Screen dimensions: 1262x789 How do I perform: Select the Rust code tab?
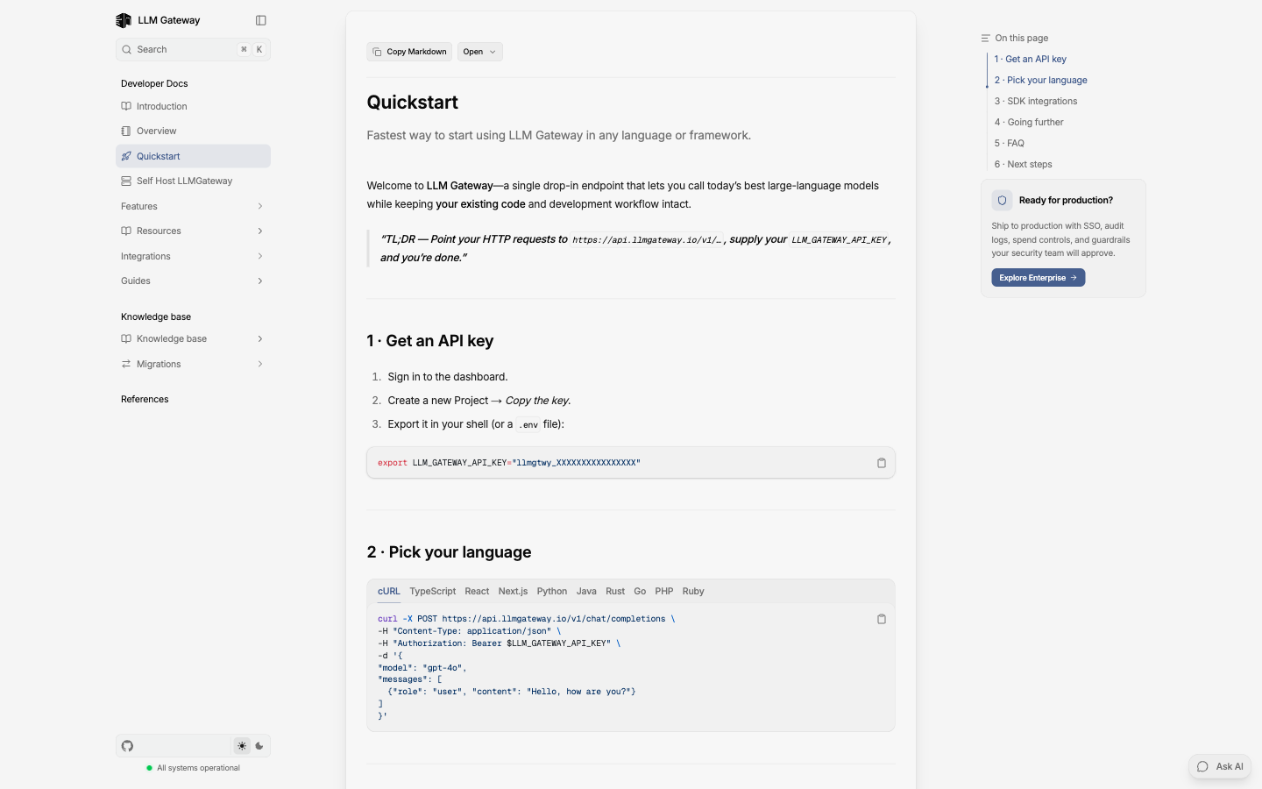tap(615, 592)
